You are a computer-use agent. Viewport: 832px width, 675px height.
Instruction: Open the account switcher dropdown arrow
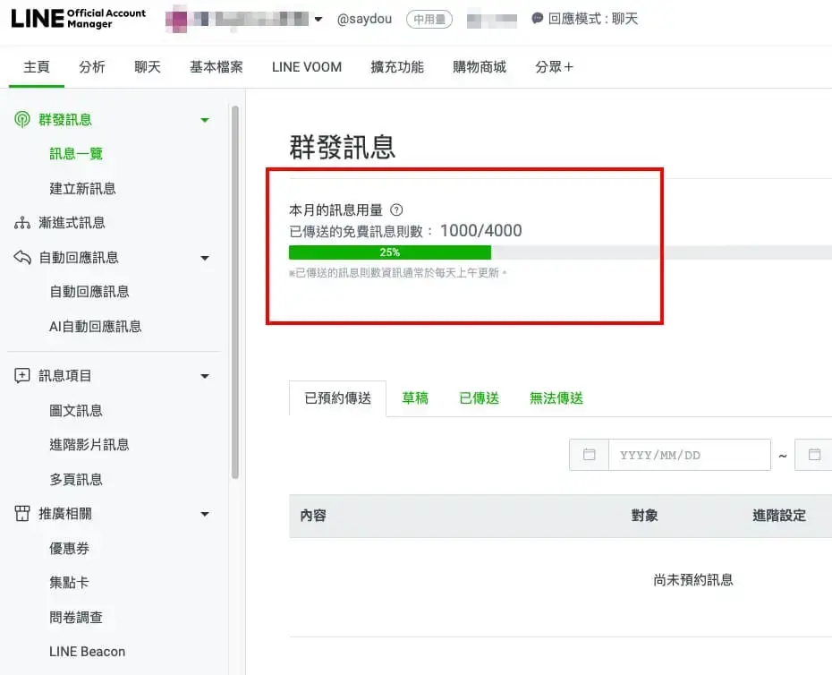coord(318,20)
